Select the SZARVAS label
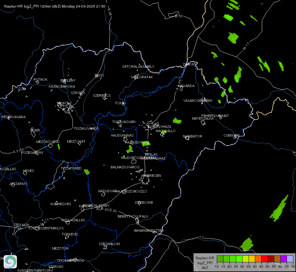The height and width of the screenshot is (272, 296). (56, 267)
